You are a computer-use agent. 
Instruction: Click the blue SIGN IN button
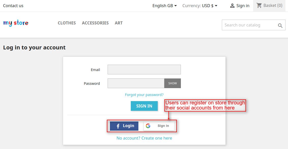144,106
